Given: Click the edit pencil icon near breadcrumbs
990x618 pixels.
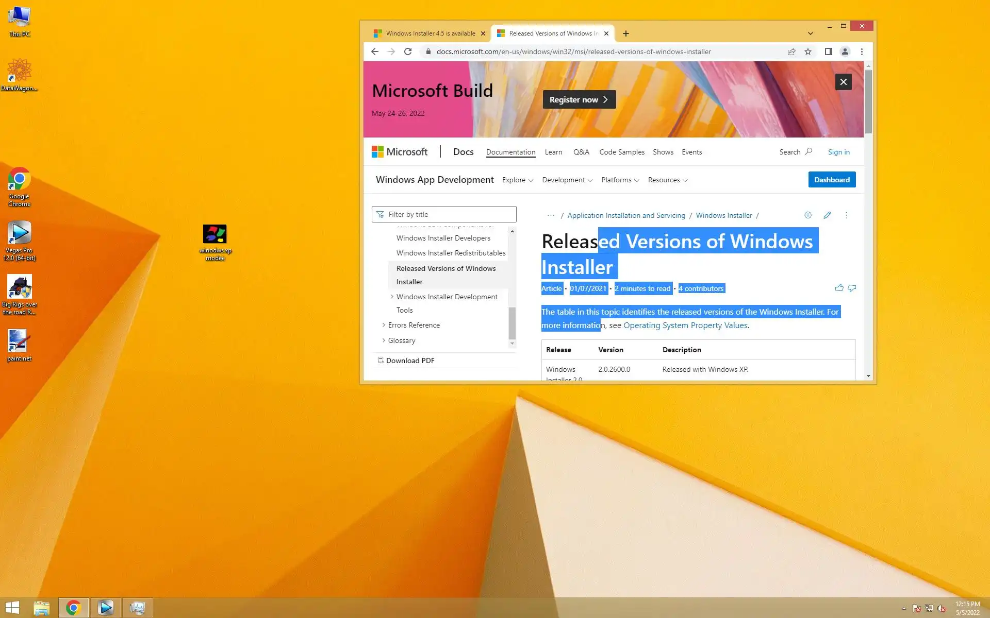Looking at the screenshot, I should click(827, 215).
